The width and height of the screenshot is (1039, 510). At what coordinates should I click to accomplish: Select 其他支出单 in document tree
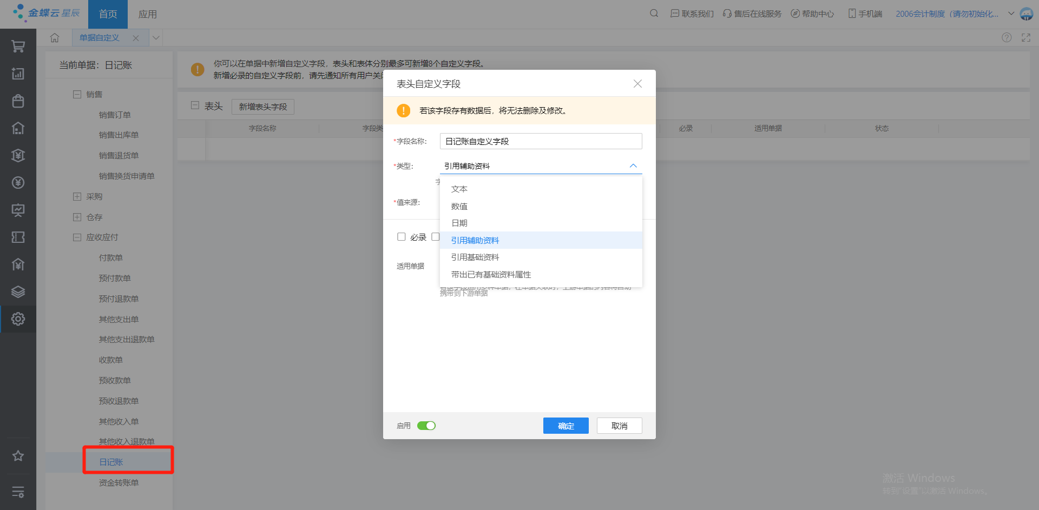[119, 319]
